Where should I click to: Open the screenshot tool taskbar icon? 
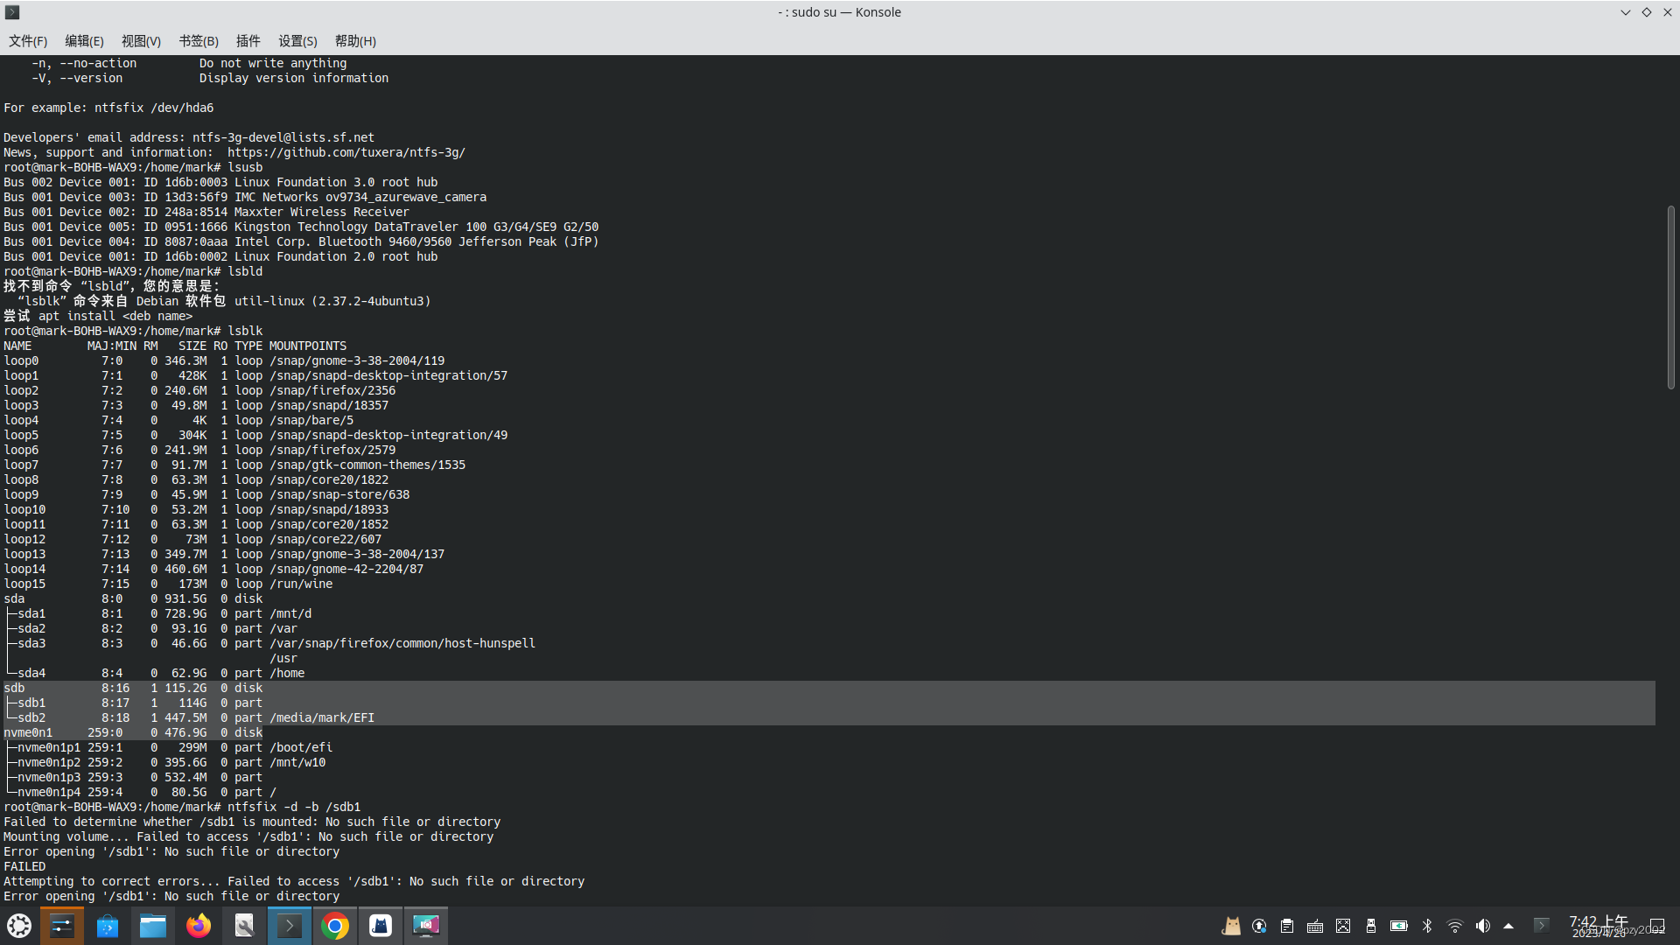point(426,926)
